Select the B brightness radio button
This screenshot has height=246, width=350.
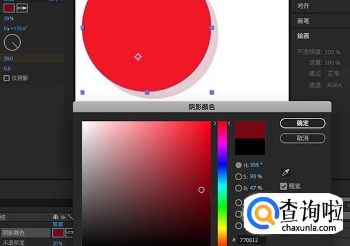(x=238, y=189)
